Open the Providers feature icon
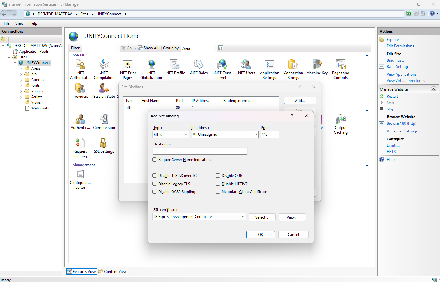440x282 pixels. tap(80, 88)
